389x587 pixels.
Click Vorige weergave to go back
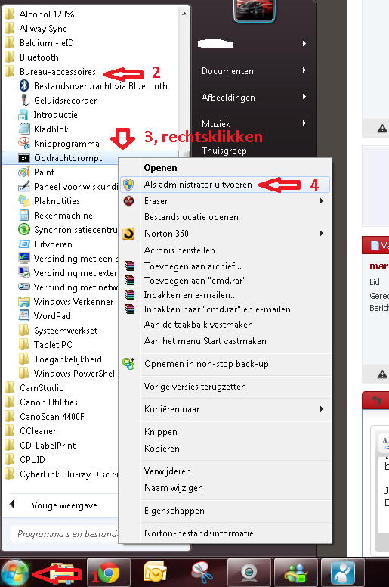(x=64, y=505)
